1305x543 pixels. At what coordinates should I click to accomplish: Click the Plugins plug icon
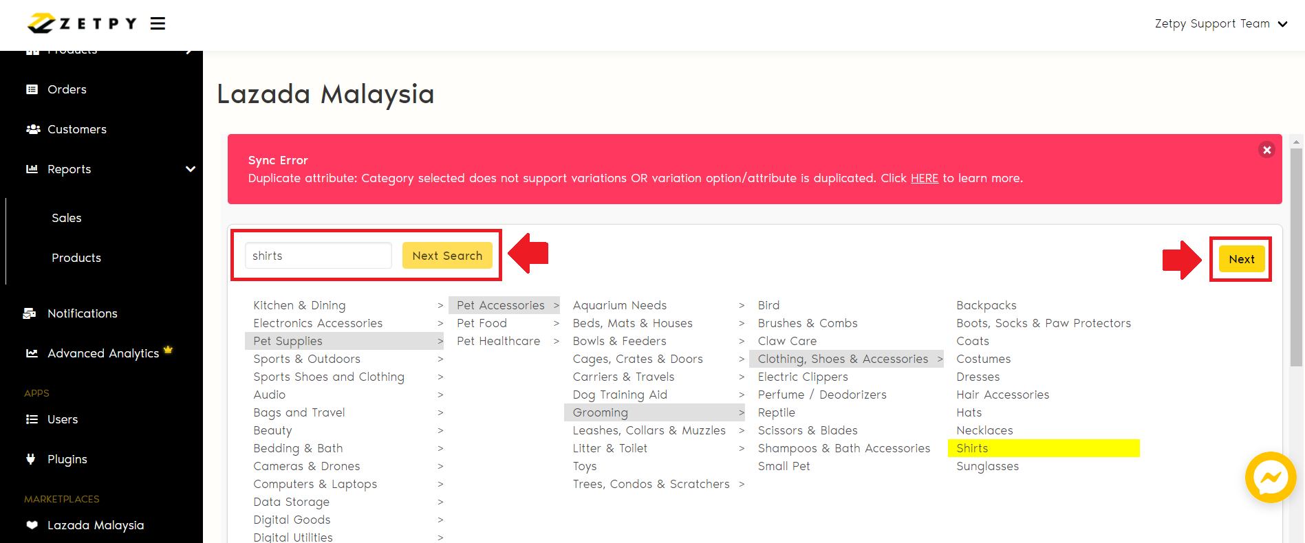pyautogui.click(x=31, y=459)
